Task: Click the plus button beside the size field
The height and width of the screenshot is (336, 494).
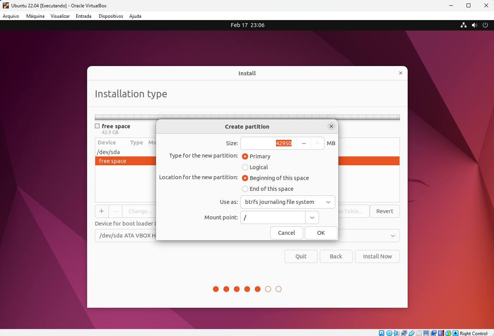Action: (317, 143)
